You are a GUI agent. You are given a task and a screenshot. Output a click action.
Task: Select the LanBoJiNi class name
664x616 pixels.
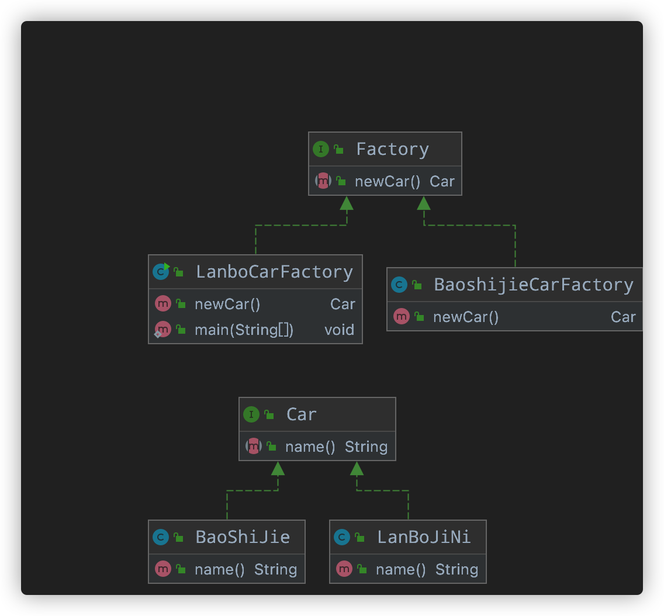(424, 537)
